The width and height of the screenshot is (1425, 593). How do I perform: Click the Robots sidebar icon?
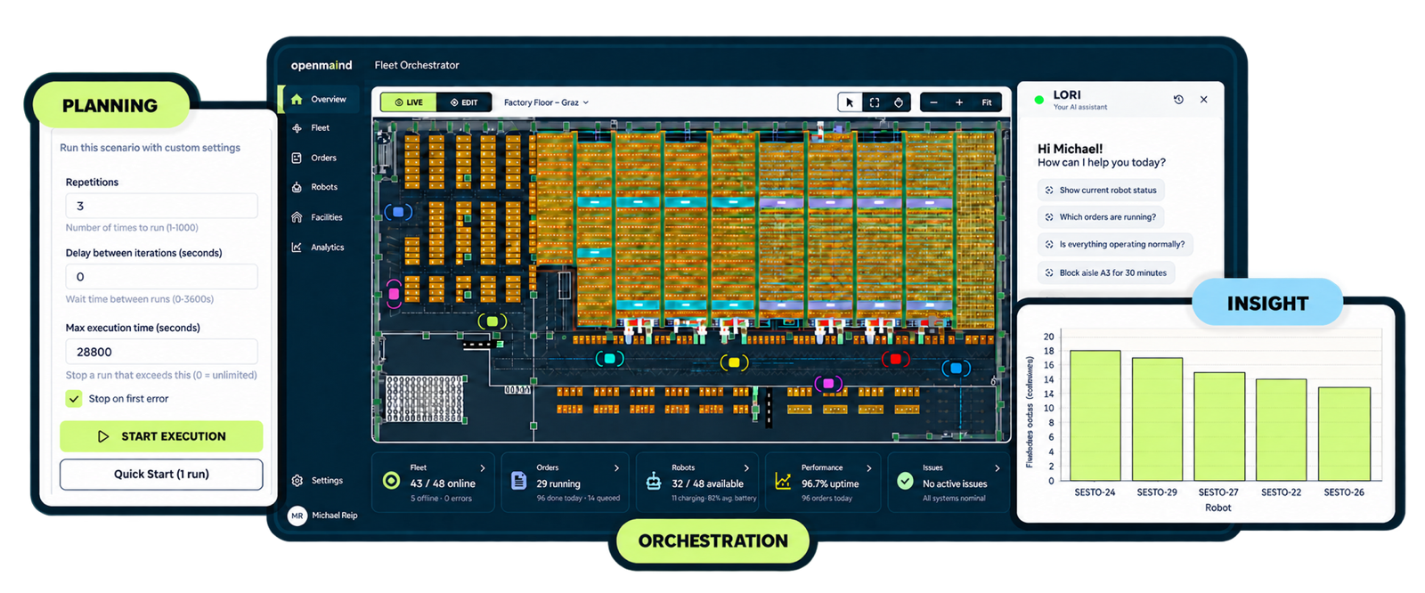click(x=297, y=187)
